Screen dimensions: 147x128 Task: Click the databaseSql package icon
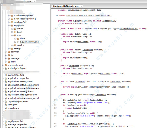point(12,22)
